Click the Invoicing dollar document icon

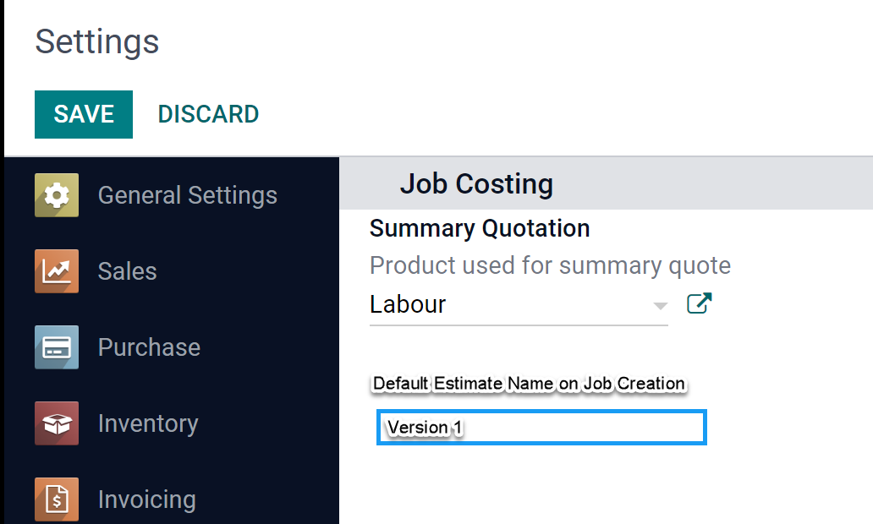coord(57,499)
